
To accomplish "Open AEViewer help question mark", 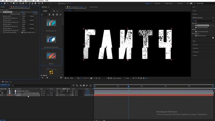I will tap(60, 15).
